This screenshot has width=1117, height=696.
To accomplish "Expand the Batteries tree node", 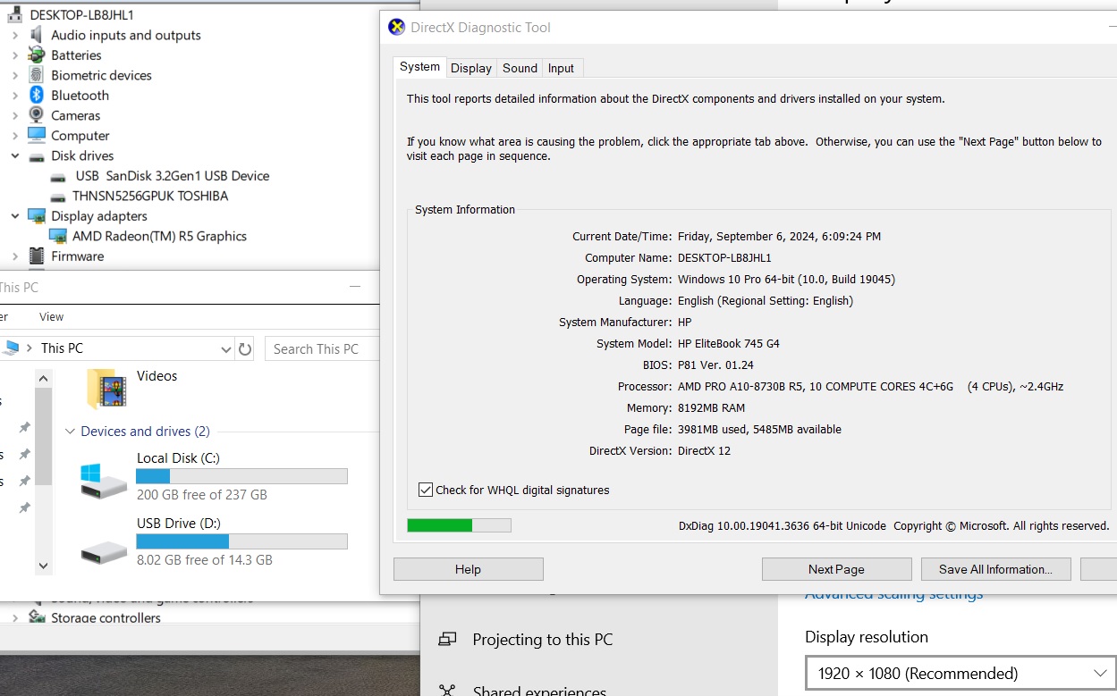I will click(x=15, y=55).
